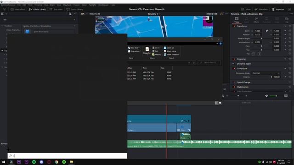Toggle the Effects Library panel
294x165 pixels.
coord(37,9)
